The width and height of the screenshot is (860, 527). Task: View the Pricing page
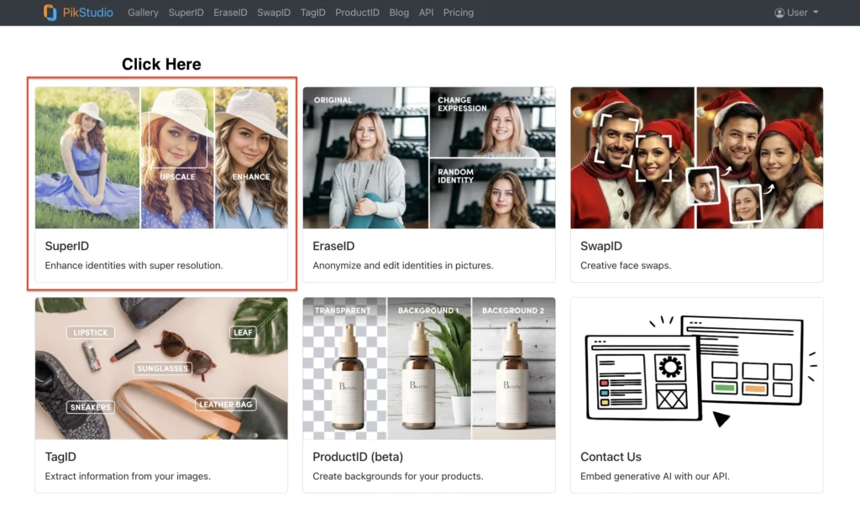(458, 13)
